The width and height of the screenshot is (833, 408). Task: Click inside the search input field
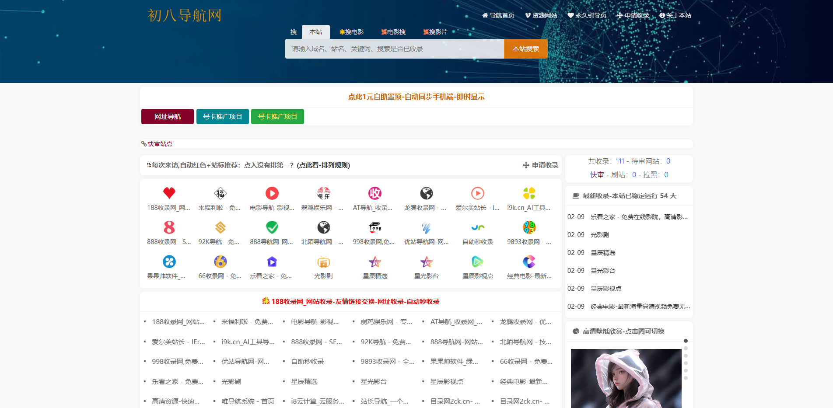click(x=394, y=49)
